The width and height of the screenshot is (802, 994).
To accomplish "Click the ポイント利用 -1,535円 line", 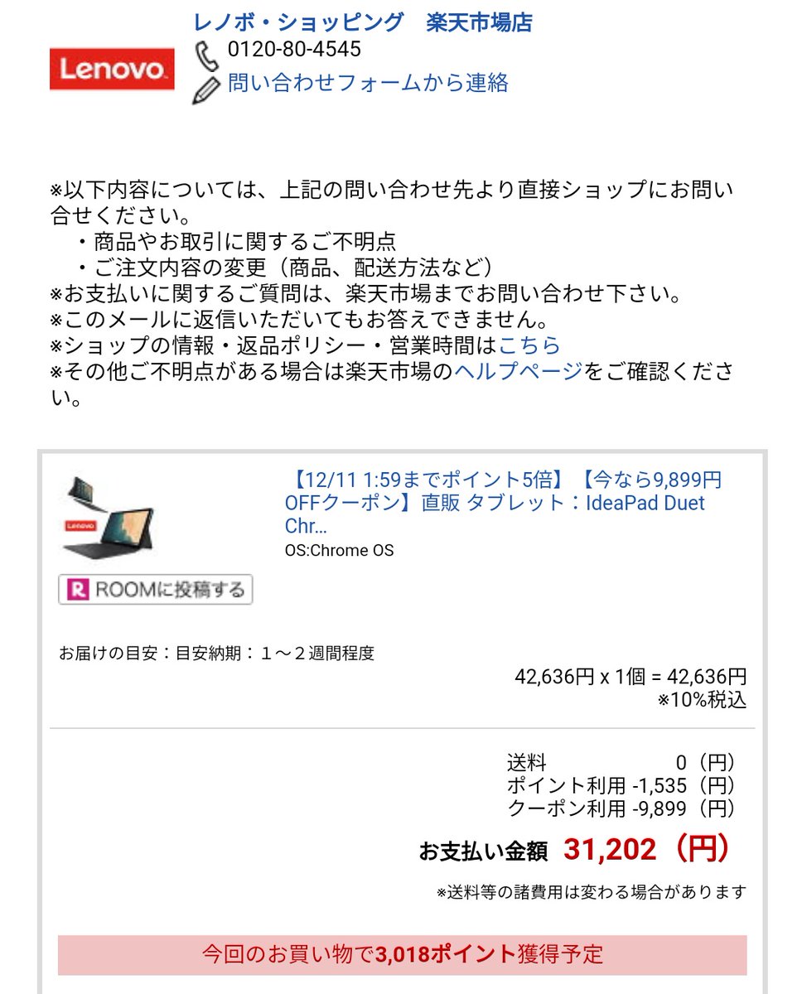I will [621, 785].
